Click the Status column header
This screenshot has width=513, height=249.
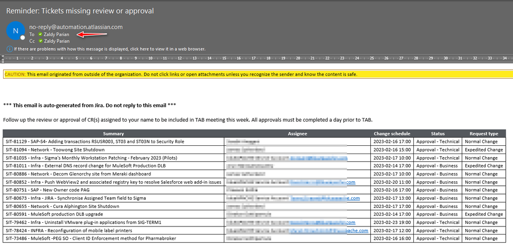(438, 133)
